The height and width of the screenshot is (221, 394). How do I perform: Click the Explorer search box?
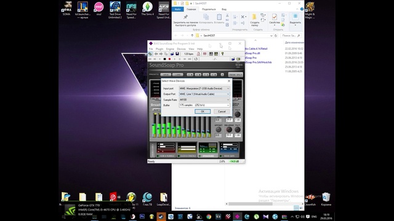[x=291, y=36]
